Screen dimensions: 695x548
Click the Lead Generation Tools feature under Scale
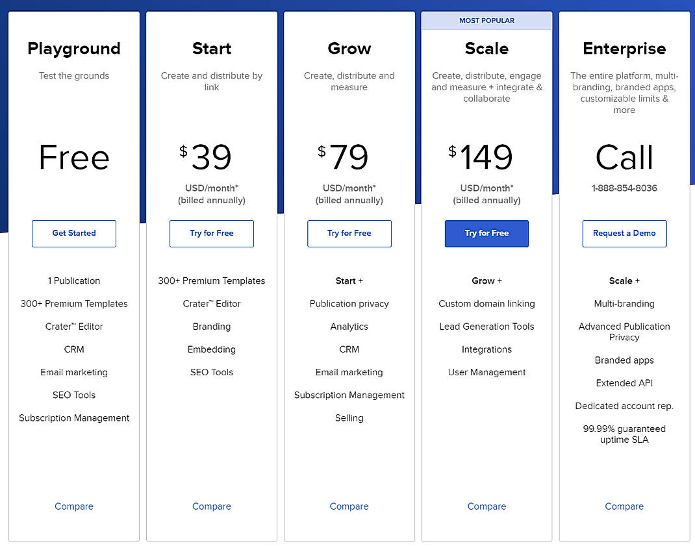[486, 326]
